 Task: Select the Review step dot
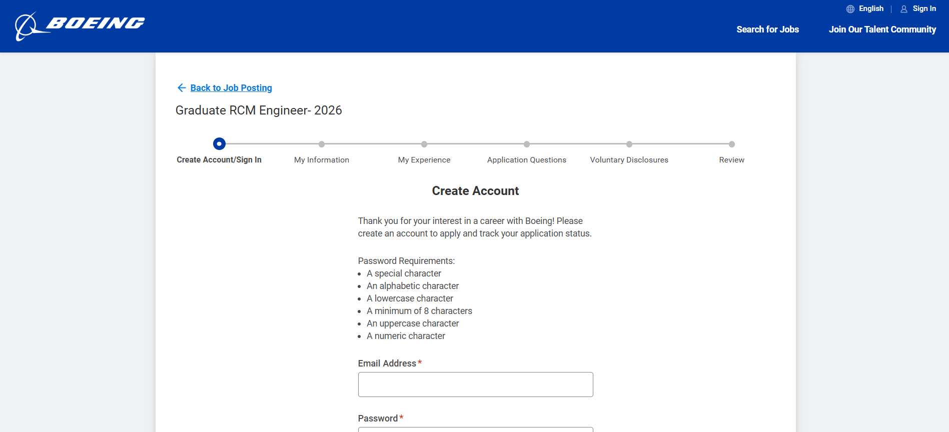732,144
